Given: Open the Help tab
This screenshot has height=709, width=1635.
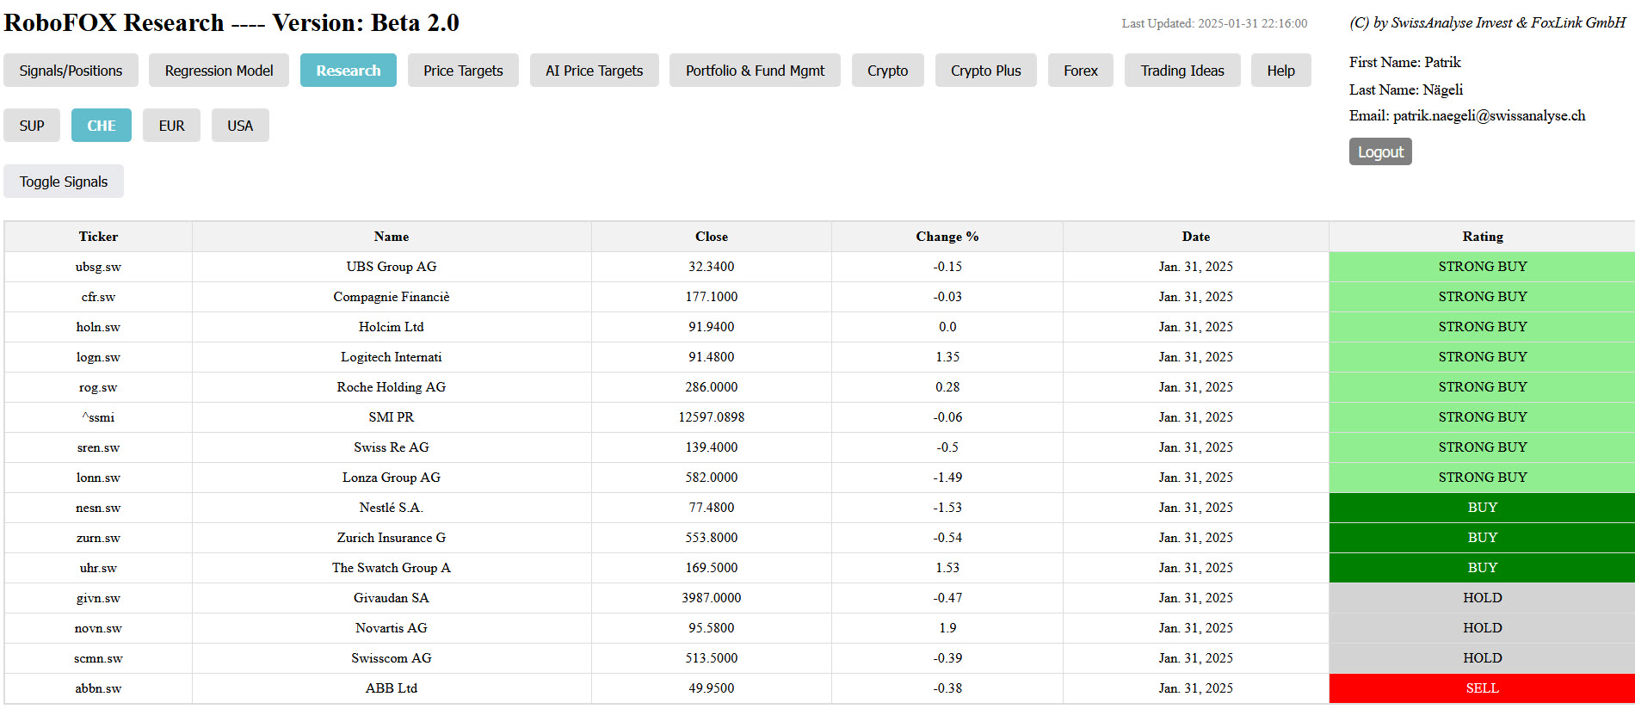Looking at the screenshot, I should tap(1280, 71).
